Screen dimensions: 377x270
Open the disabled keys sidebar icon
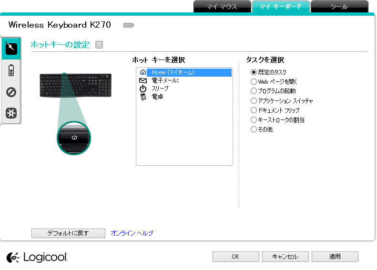(x=11, y=92)
